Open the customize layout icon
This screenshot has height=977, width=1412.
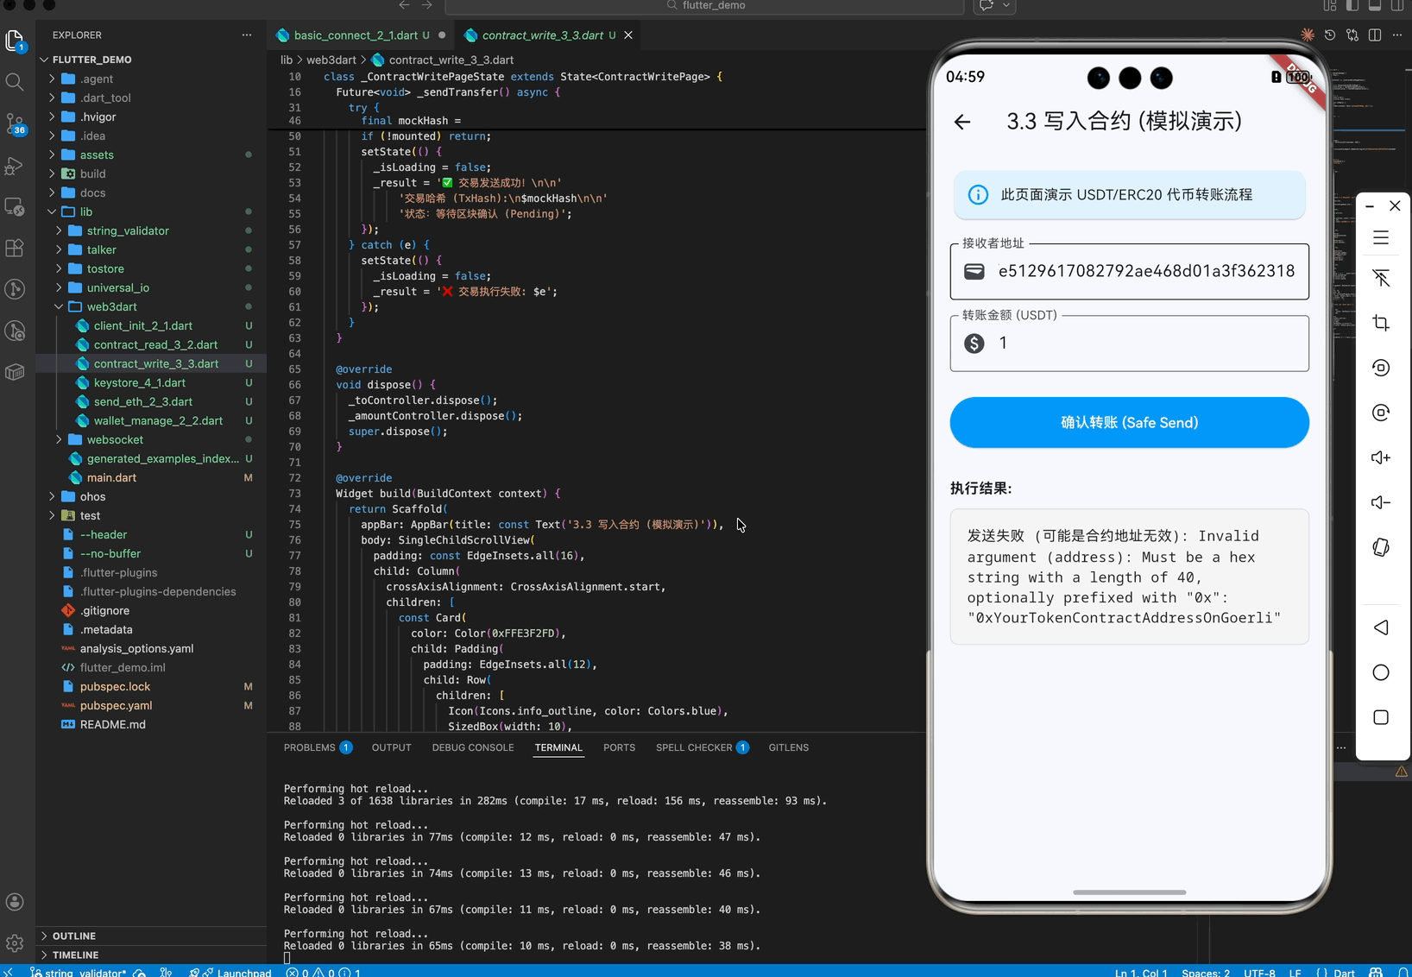(1330, 5)
